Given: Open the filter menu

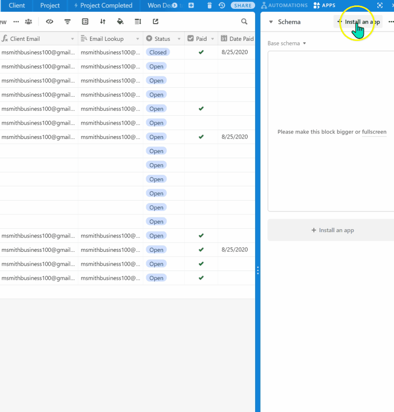Looking at the screenshot, I should [x=67, y=22].
